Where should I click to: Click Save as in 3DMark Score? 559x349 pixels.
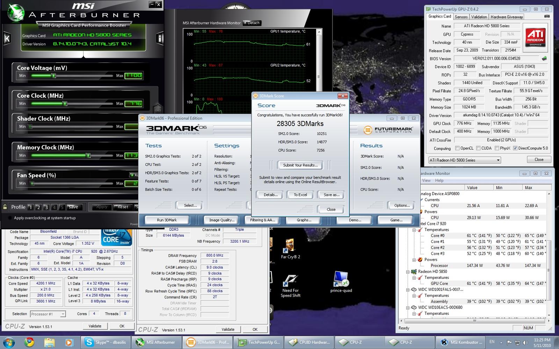pyautogui.click(x=331, y=195)
